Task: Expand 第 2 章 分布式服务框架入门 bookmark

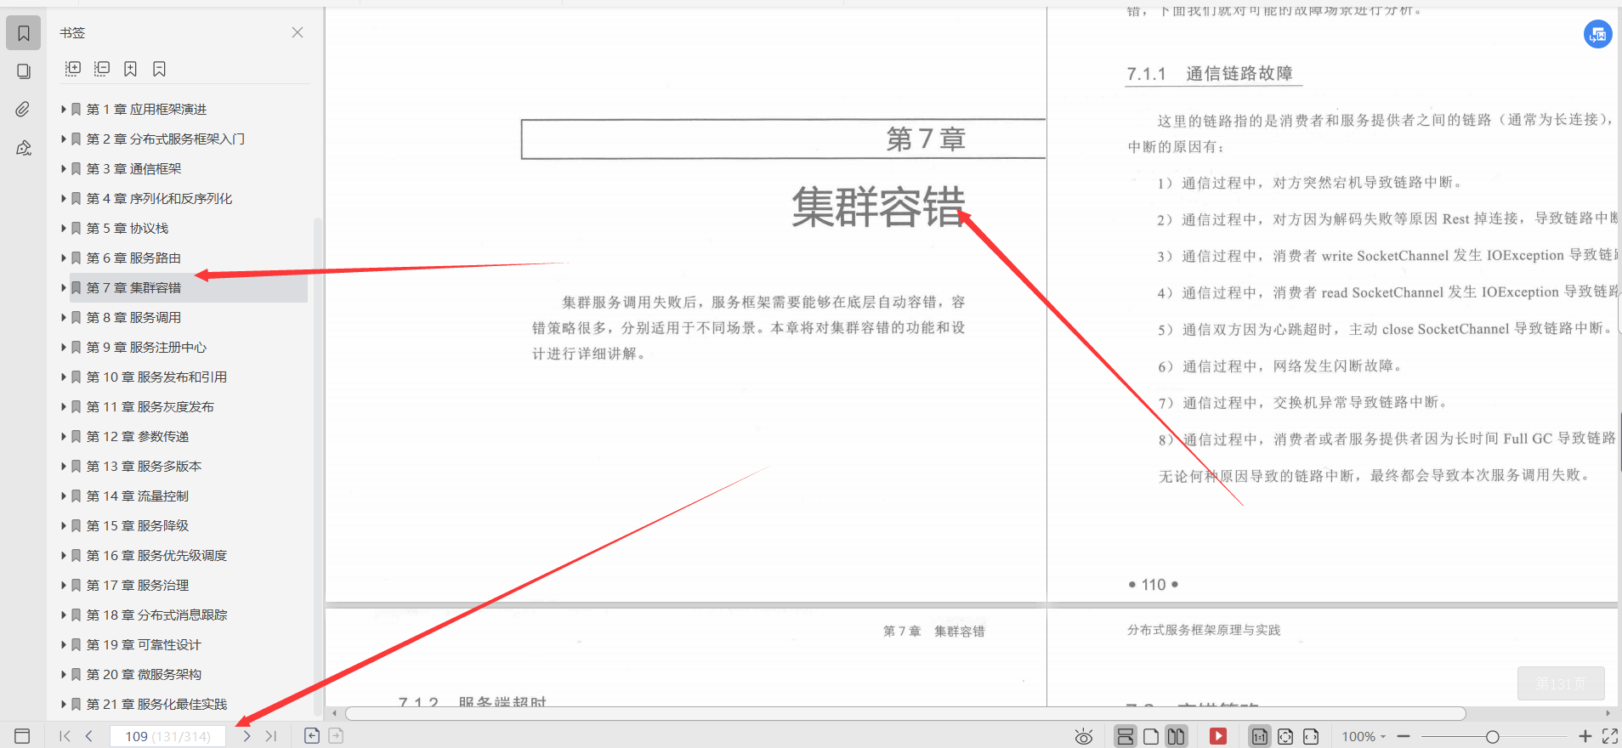Action: click(x=64, y=139)
